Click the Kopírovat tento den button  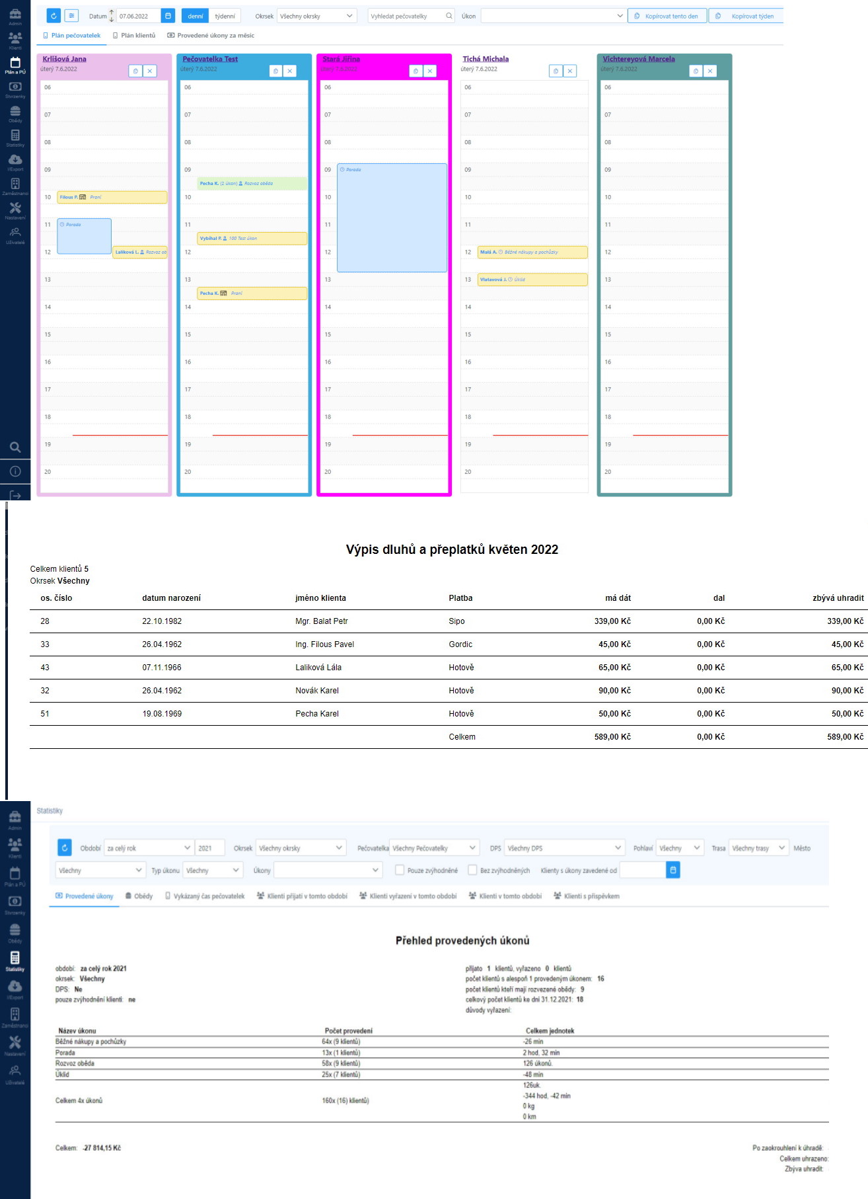pos(667,16)
